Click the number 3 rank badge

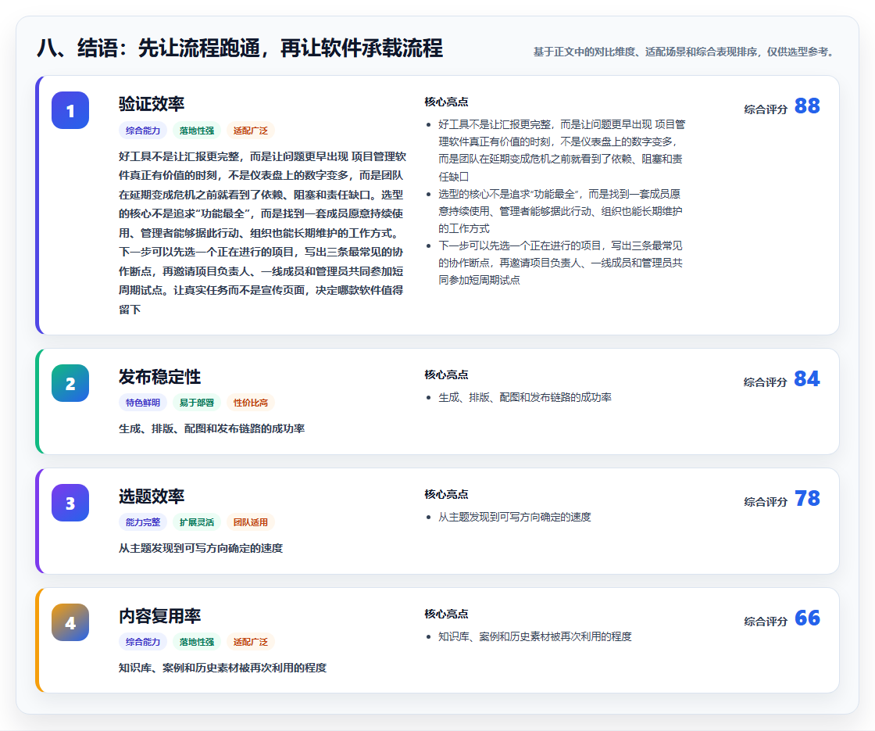[x=70, y=503]
